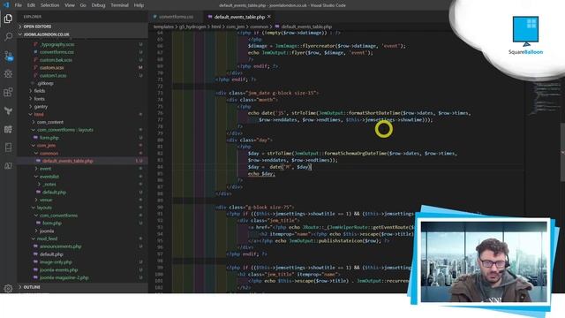Open the Debug view bug icon
Screen dimensions: 565x318
point(8,74)
